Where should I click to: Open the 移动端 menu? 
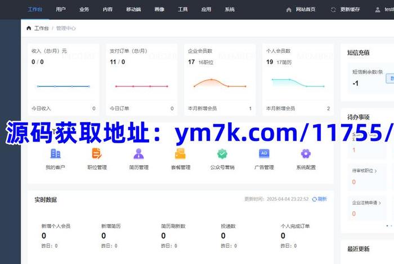[x=133, y=10]
